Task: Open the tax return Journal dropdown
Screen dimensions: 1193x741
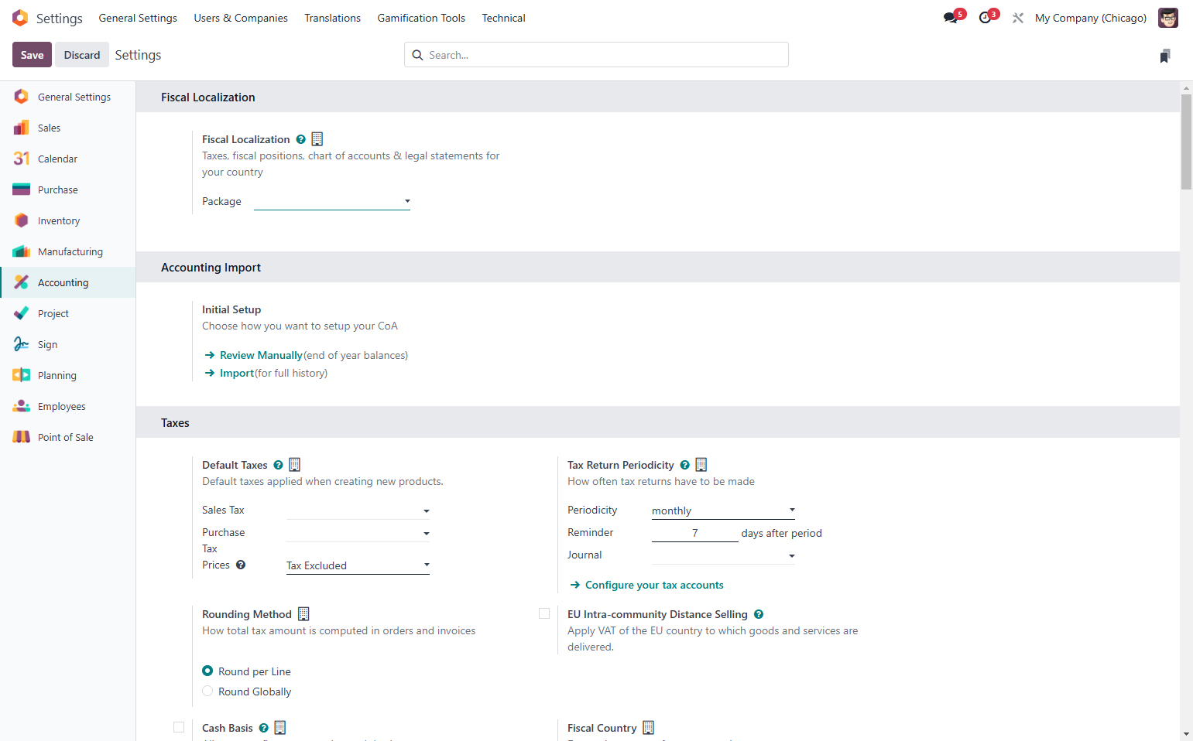Action: point(723,555)
